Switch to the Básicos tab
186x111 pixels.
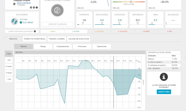pos(13,39)
